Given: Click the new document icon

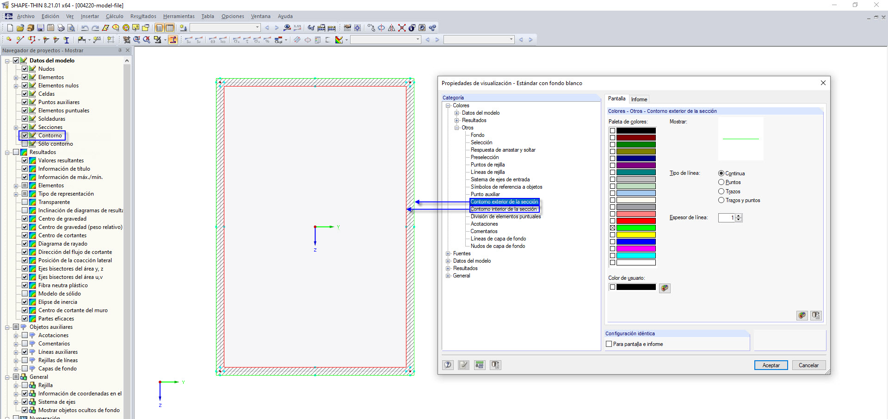Looking at the screenshot, I should 10,28.
